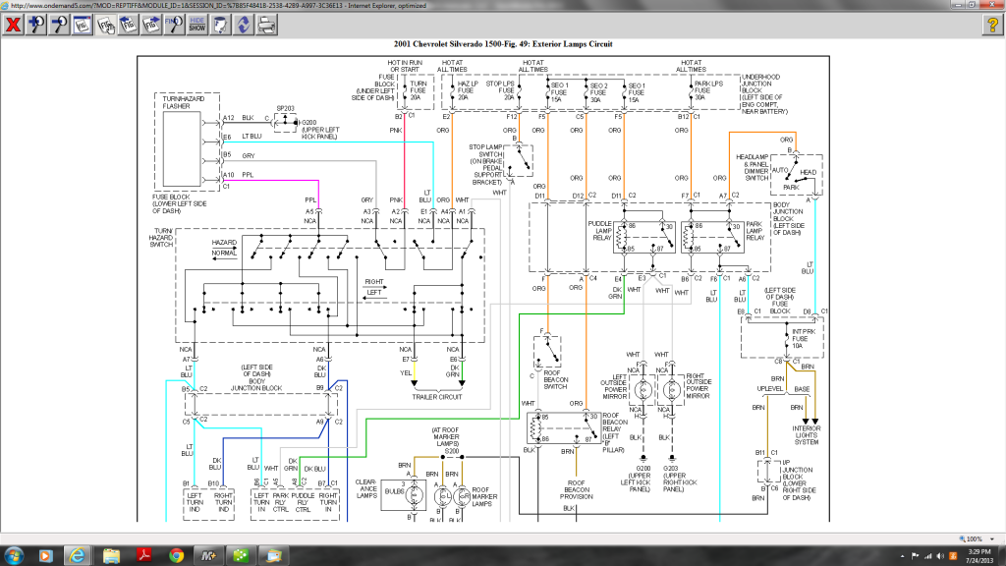Click the 'HAZ LP FUSE 20A' label
Image resolution: width=1006 pixels, height=566 pixels.
468,90
